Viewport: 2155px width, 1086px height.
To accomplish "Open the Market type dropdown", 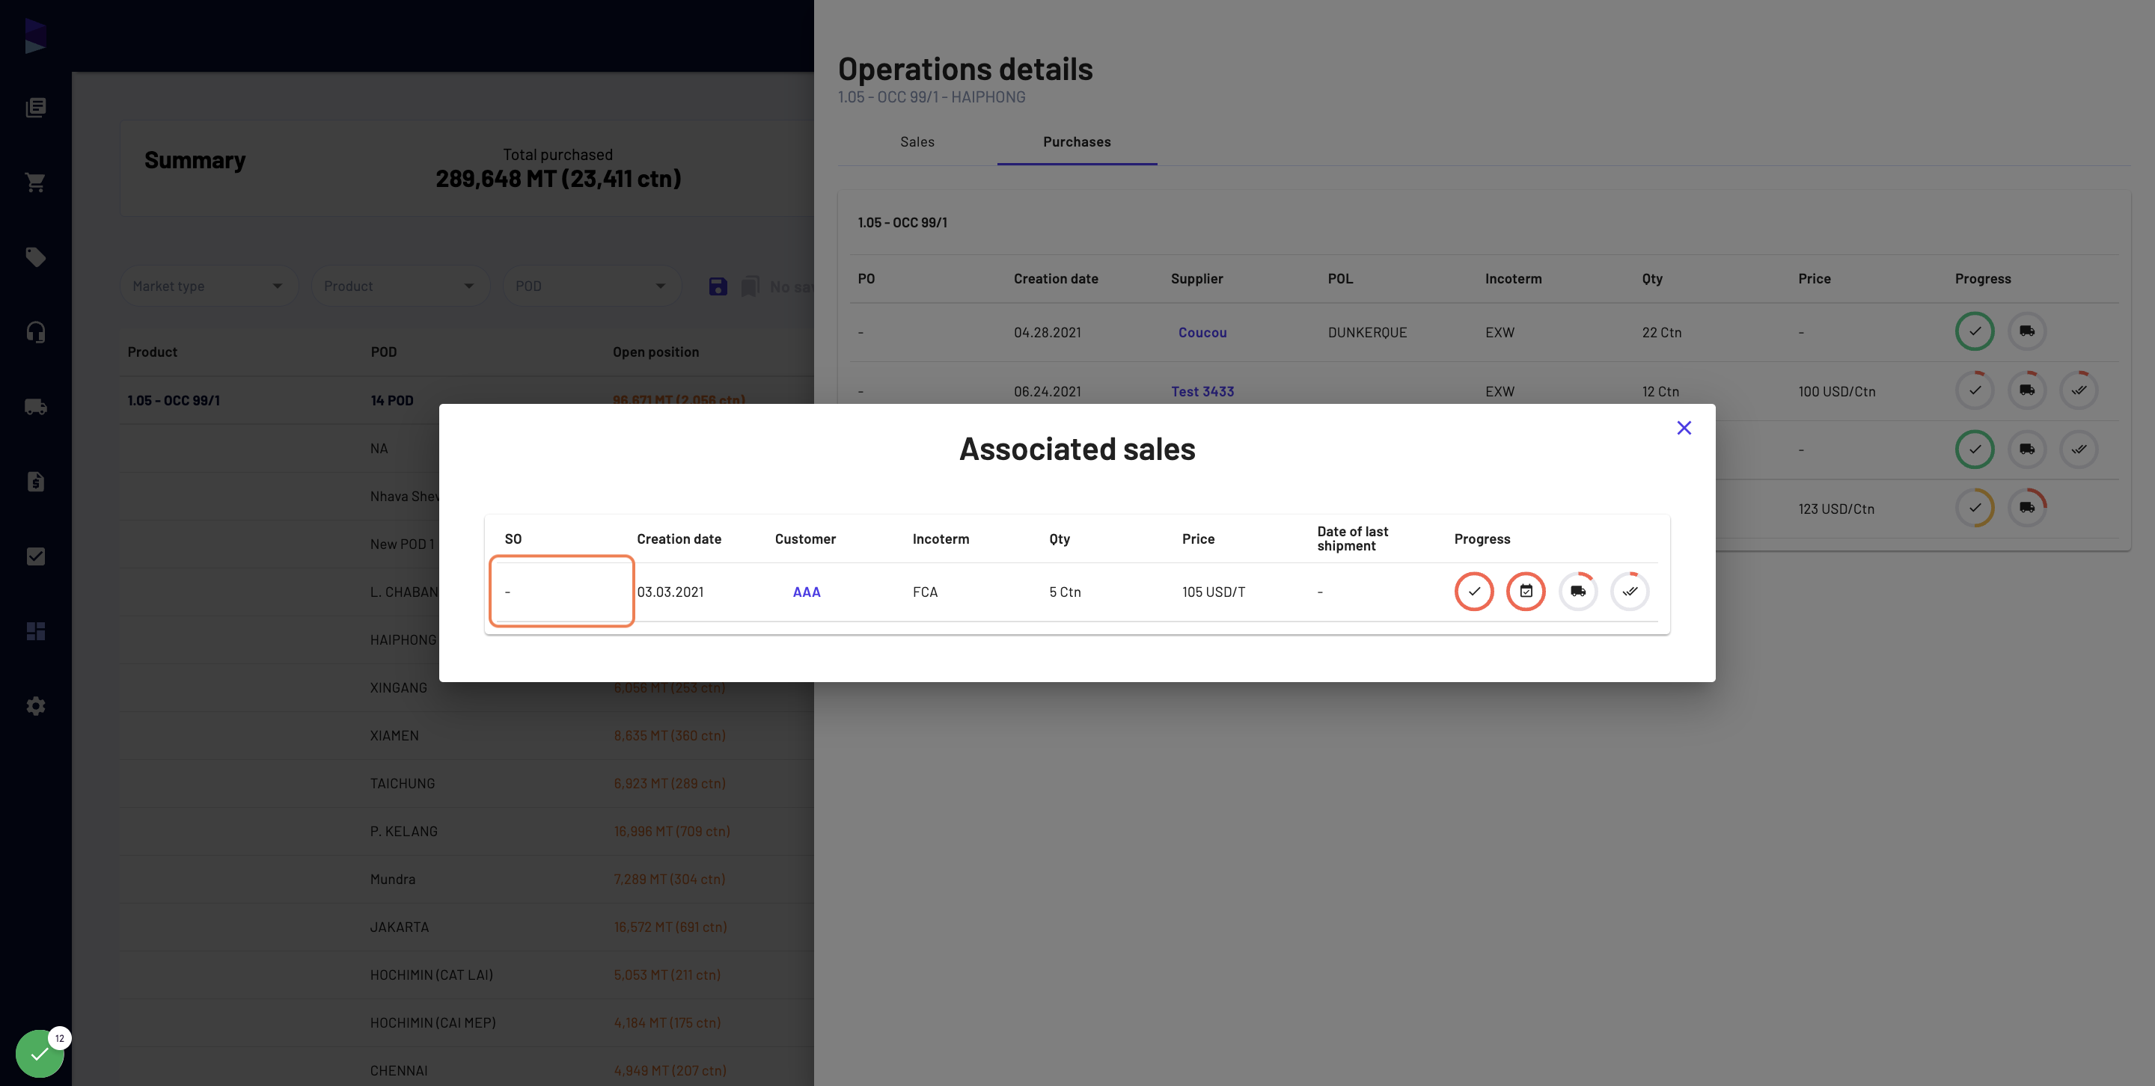I will click(208, 286).
